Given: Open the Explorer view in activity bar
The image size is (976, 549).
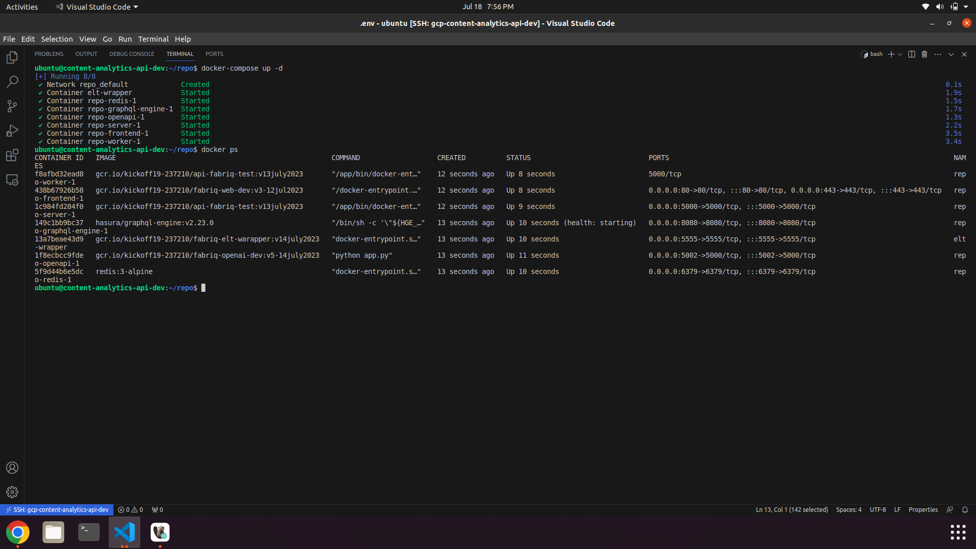Looking at the screenshot, I should (x=12, y=57).
